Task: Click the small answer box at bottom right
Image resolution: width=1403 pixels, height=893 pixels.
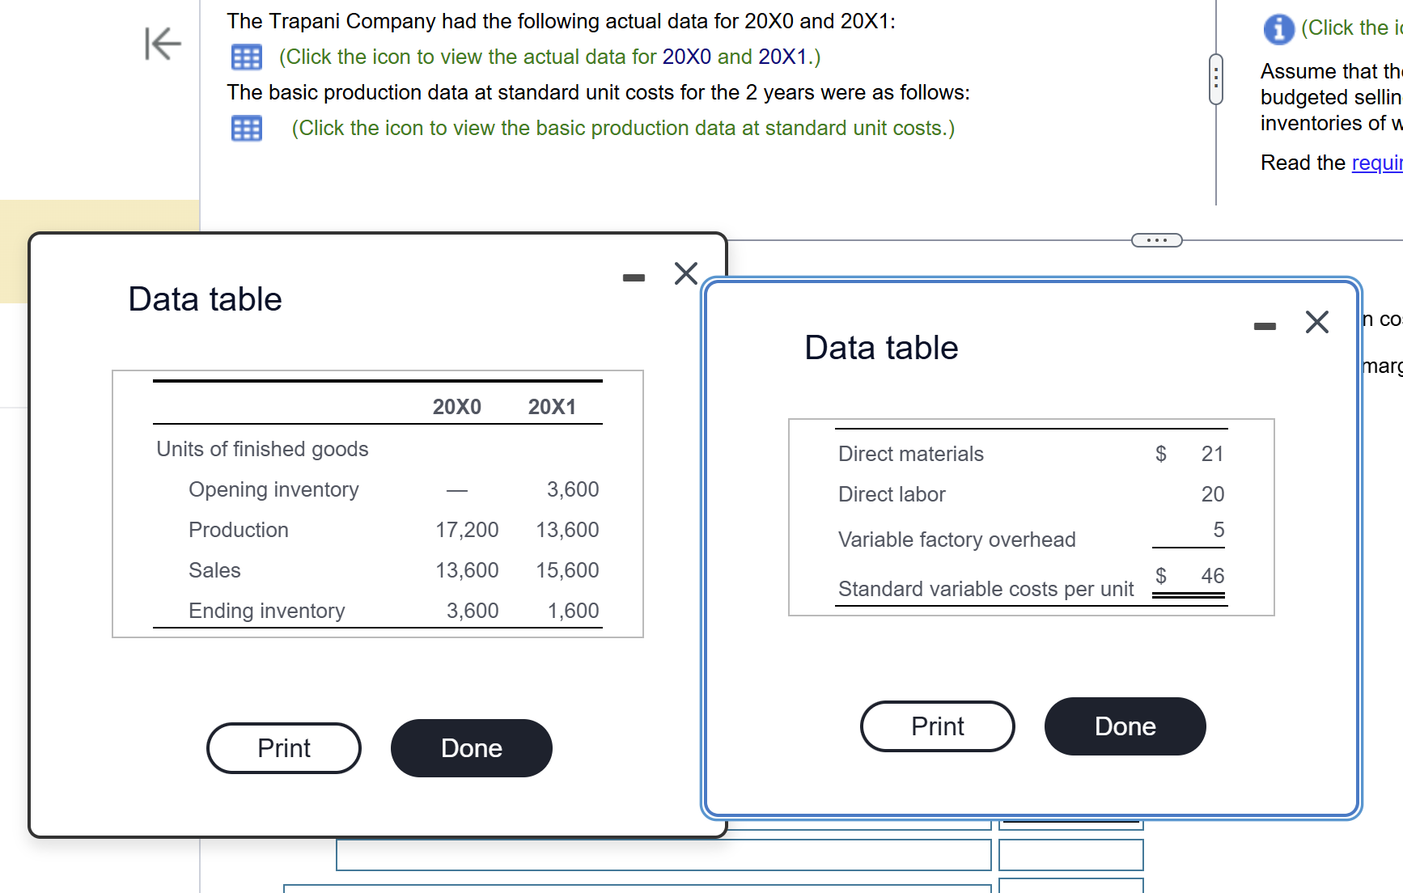Action: pos(1070,855)
